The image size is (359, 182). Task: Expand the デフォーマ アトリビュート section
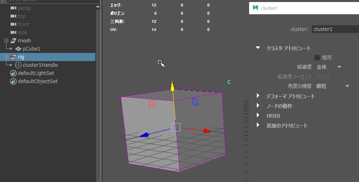click(258, 96)
